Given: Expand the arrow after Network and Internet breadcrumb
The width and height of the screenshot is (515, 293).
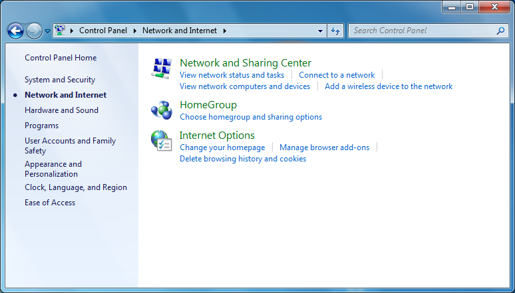Looking at the screenshot, I should click(225, 31).
